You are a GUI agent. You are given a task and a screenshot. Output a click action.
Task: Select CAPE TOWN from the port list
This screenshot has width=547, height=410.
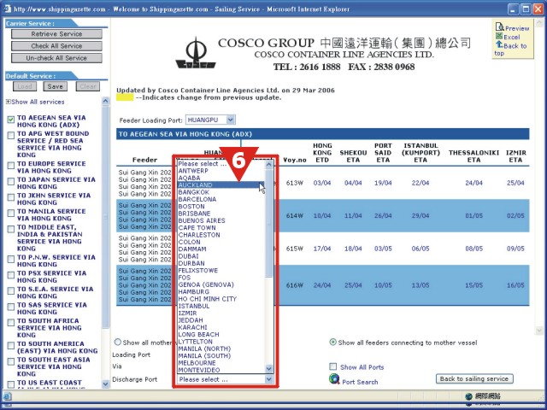221,228
